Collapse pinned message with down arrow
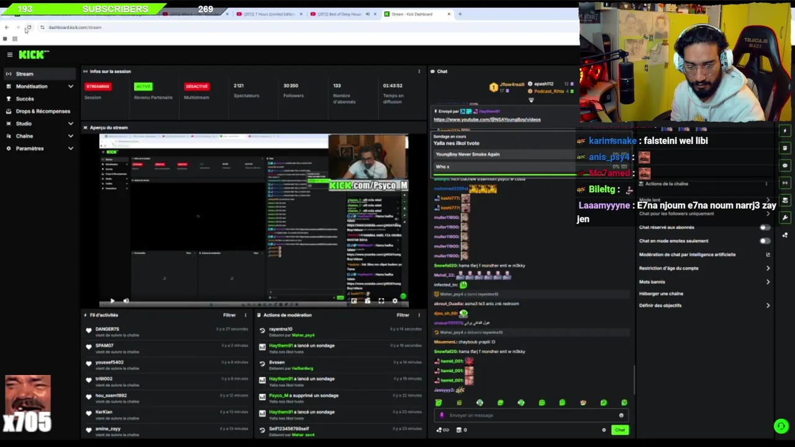The width and height of the screenshot is (795, 447). click(531, 100)
